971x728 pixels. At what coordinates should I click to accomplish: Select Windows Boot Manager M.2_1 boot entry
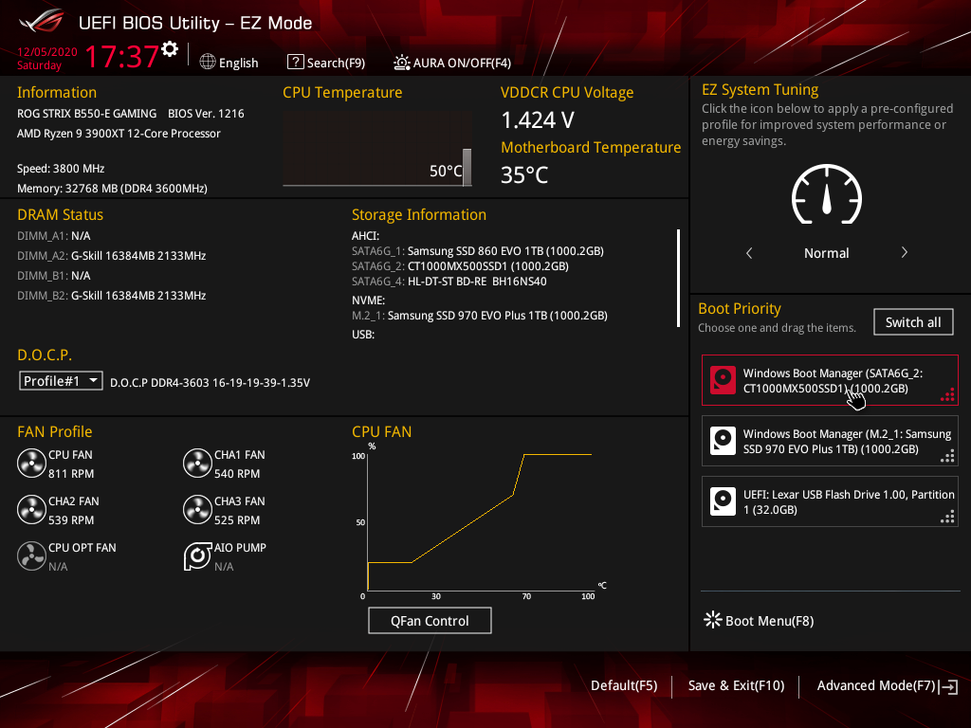[830, 441]
